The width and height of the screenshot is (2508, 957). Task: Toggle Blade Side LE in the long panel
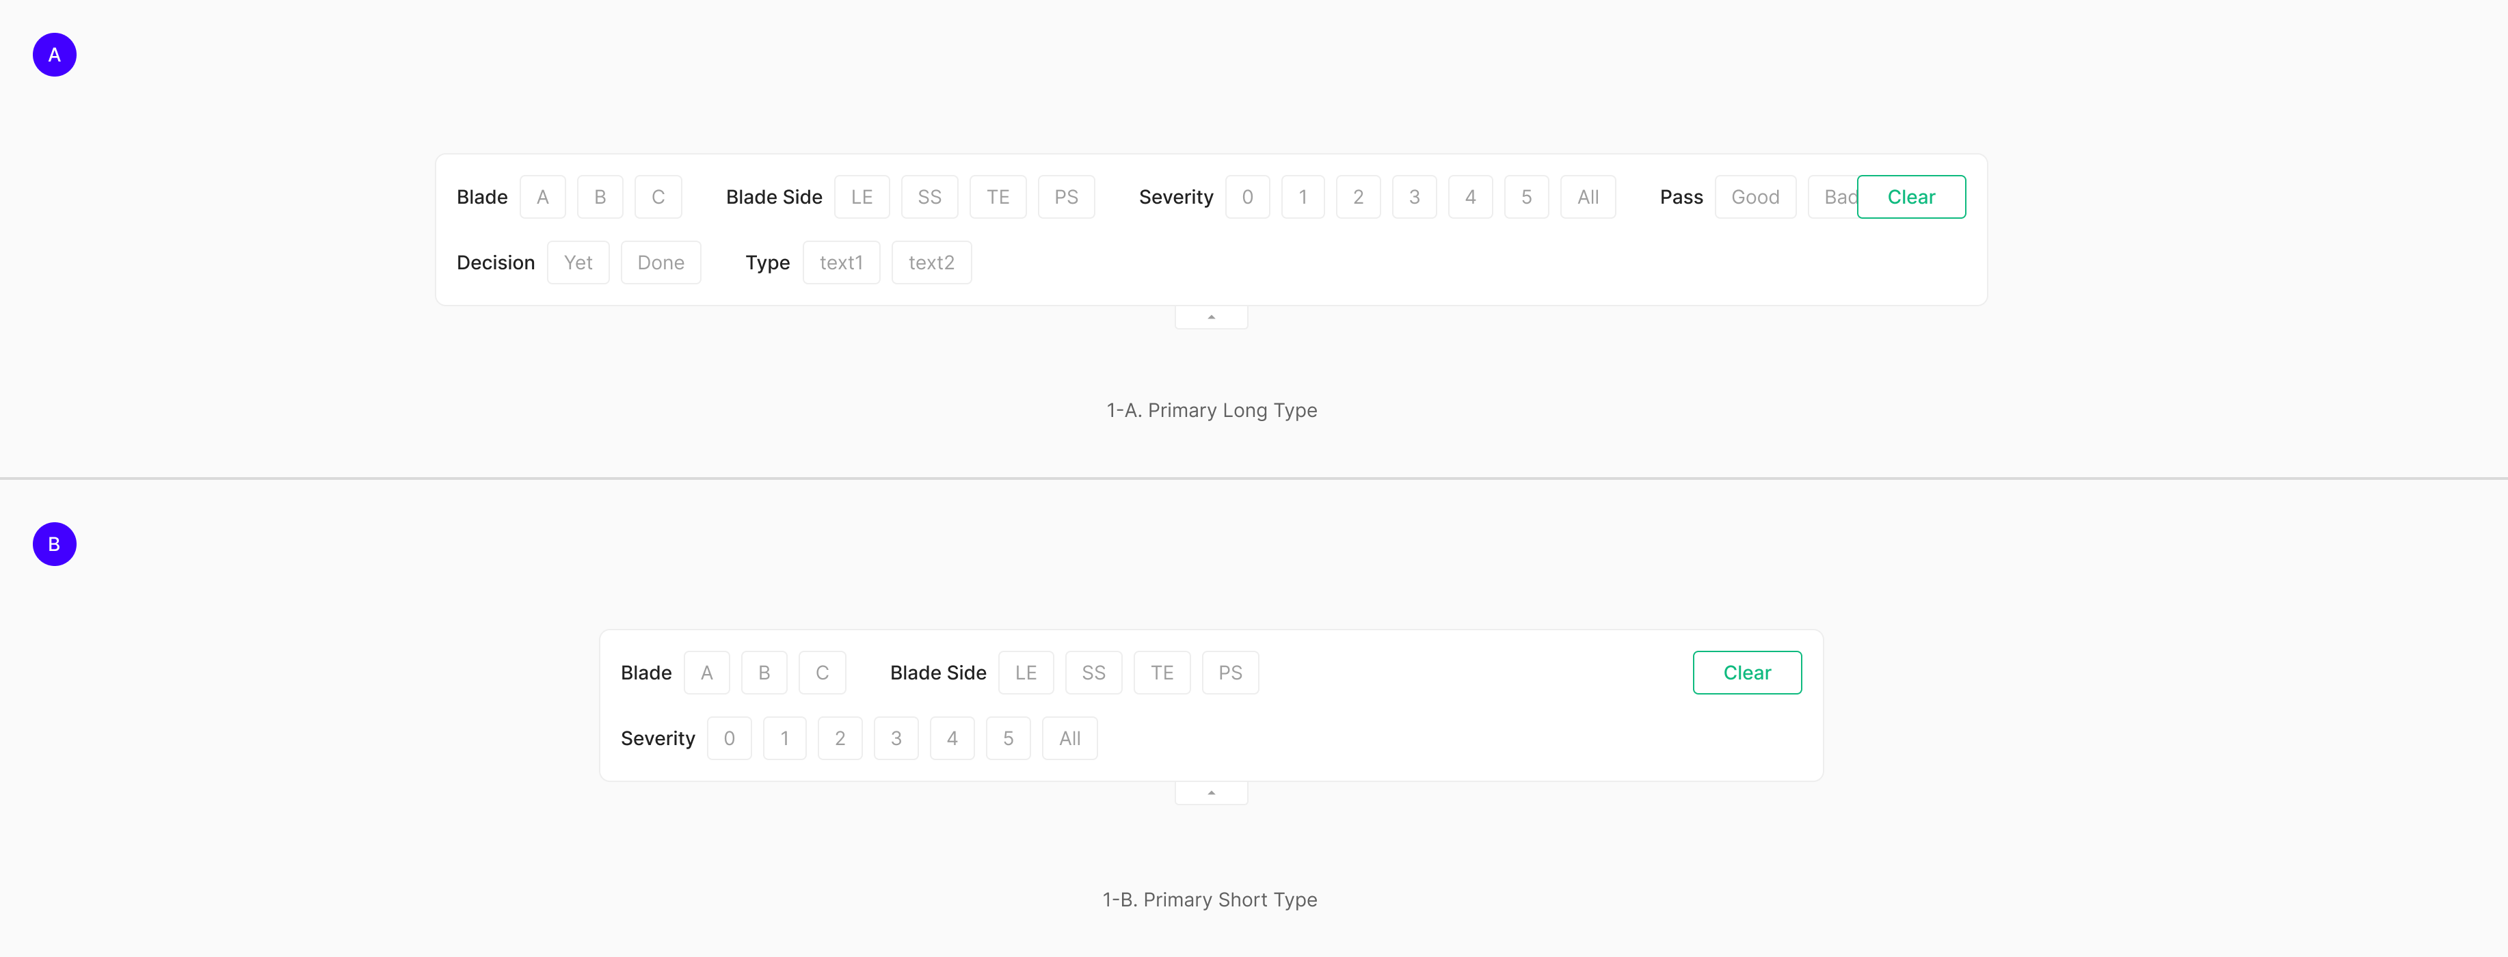pos(862,198)
